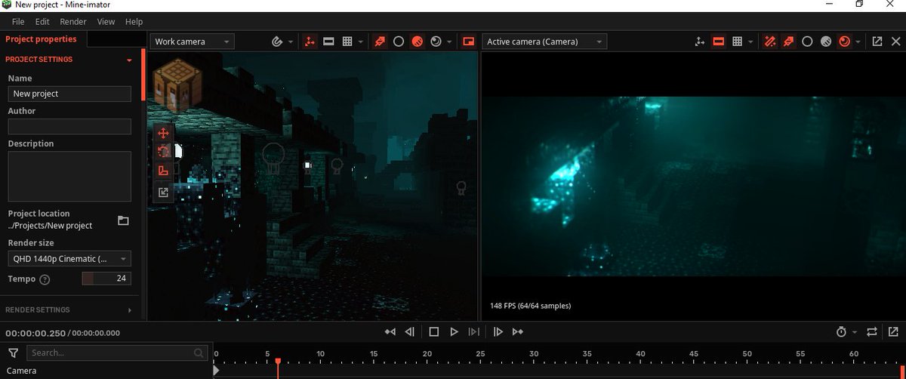
Task: Open the Active camera (Camera) dropdown
Action: click(x=544, y=42)
